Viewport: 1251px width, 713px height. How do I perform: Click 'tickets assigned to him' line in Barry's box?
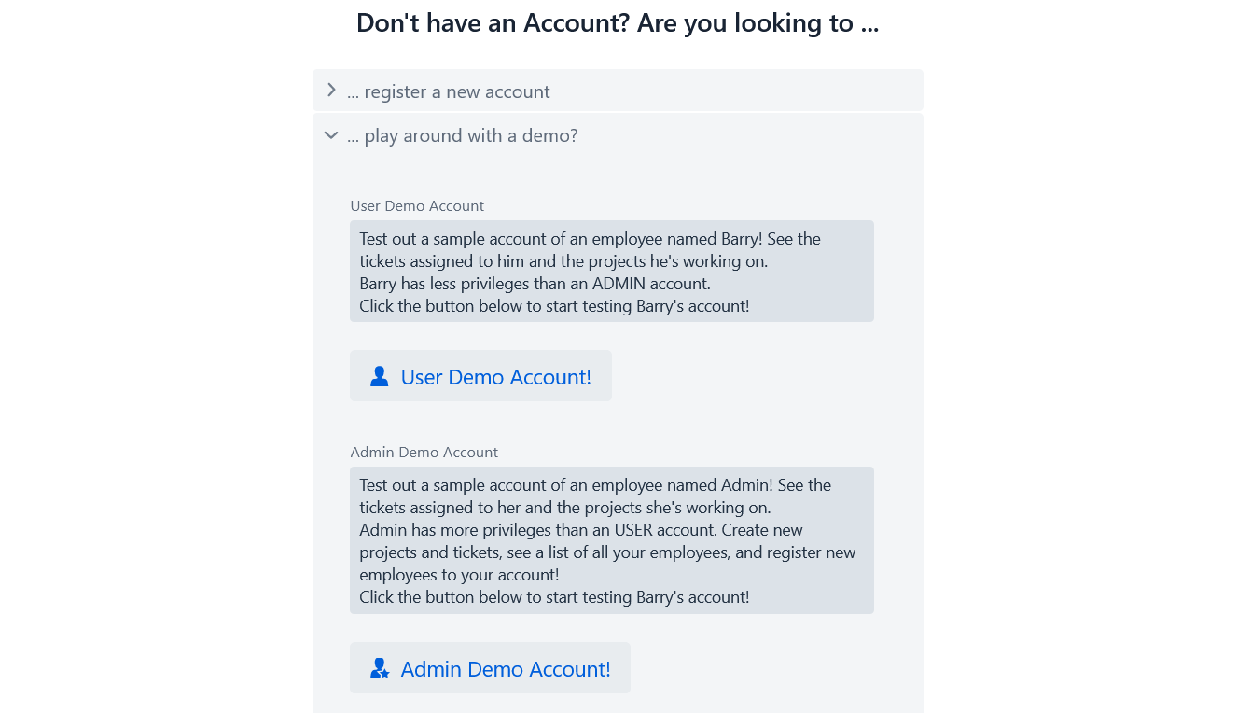(x=563, y=261)
